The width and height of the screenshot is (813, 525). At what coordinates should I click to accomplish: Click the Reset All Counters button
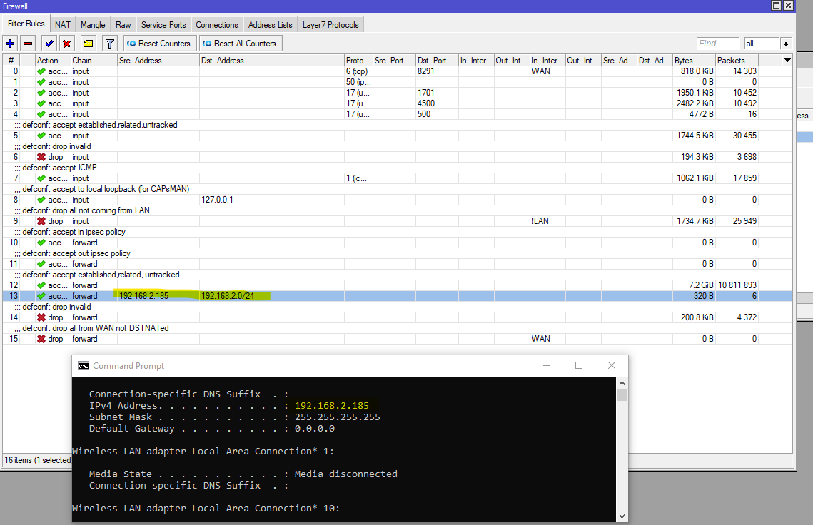click(x=241, y=44)
